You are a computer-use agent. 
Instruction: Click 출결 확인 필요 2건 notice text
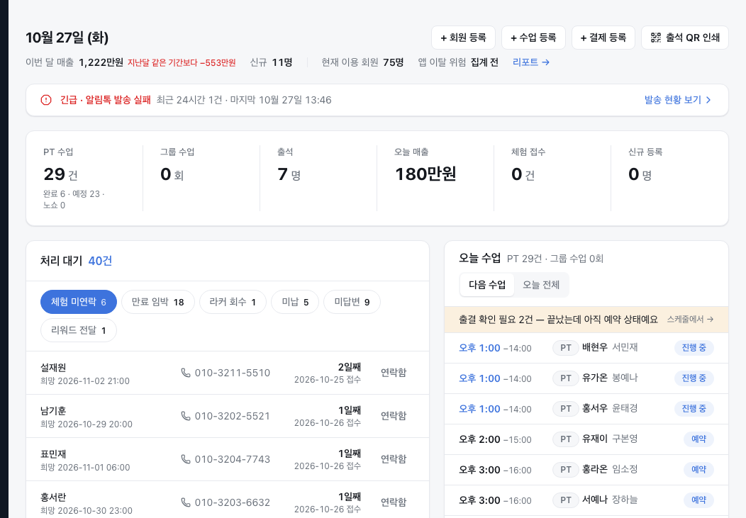[558, 320]
